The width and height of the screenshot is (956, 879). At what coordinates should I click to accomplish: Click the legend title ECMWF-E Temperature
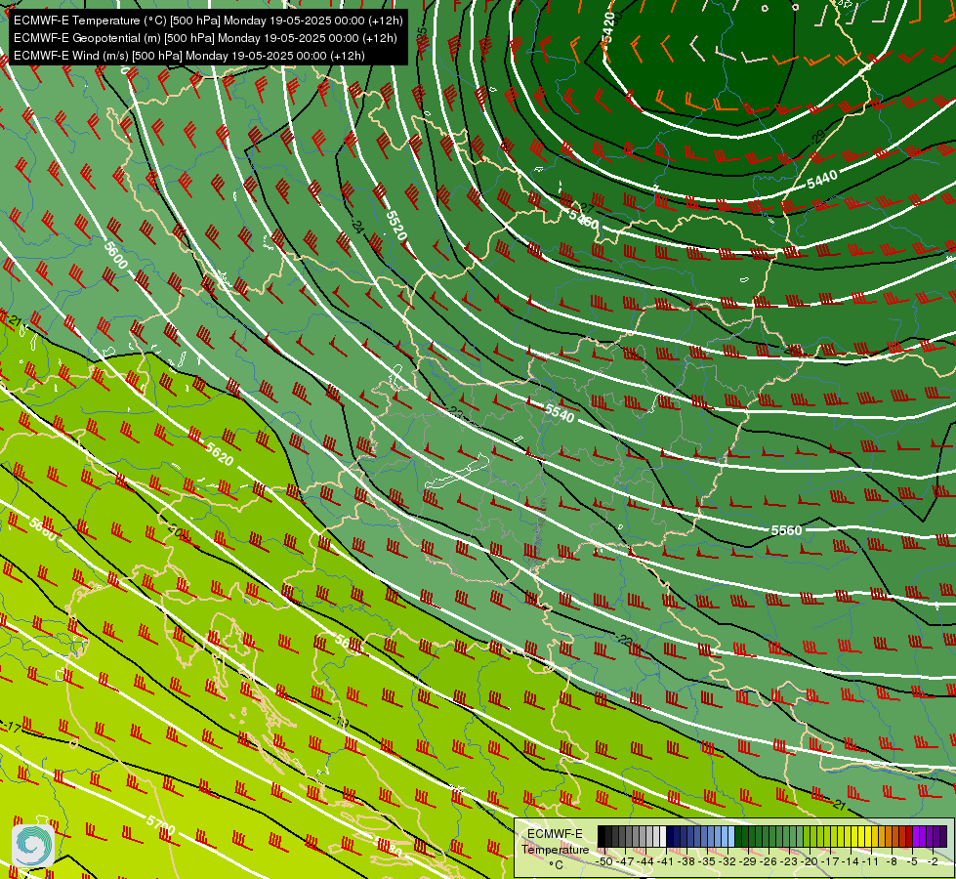click(555, 841)
